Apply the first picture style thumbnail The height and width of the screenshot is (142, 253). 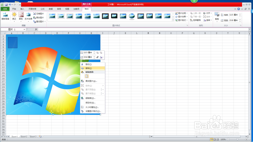coord(52,16)
